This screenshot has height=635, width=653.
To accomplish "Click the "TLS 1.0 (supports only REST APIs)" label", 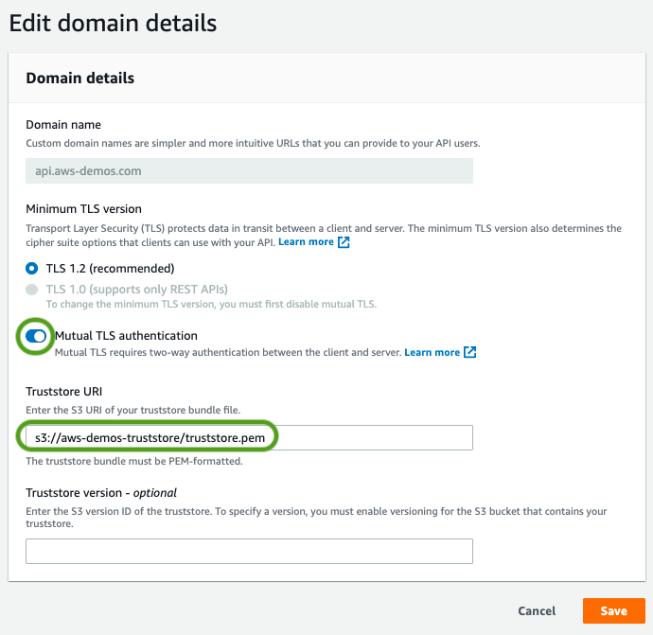I will tap(136, 289).
